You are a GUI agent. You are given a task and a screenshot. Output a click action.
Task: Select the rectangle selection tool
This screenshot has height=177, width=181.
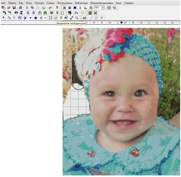(50, 18)
